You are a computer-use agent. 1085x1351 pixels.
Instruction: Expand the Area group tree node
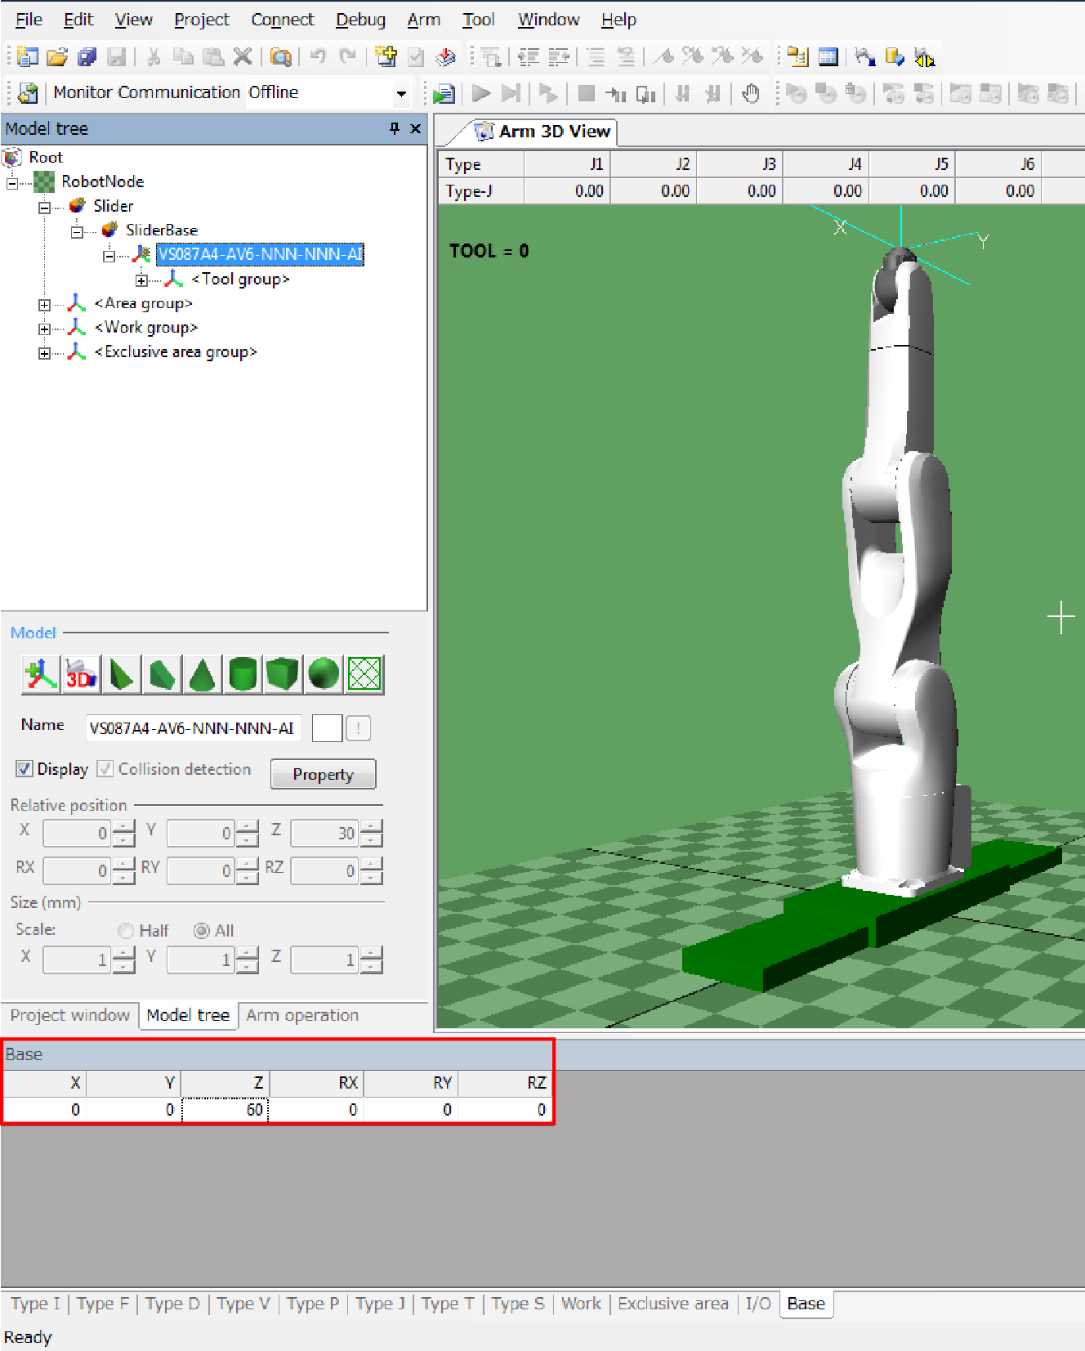(x=44, y=304)
